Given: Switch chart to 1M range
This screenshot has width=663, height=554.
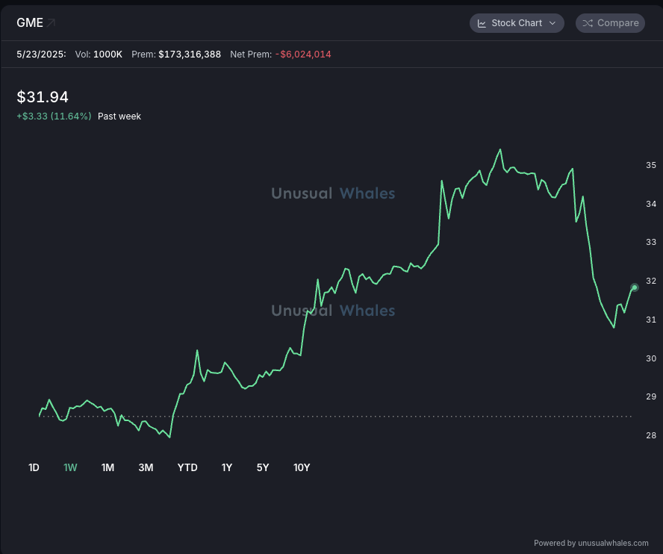Looking at the screenshot, I should tap(108, 467).
